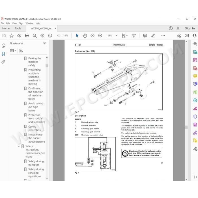The image size is (198, 198).
Task: Add a sticky note comment
Action: [145, 36]
